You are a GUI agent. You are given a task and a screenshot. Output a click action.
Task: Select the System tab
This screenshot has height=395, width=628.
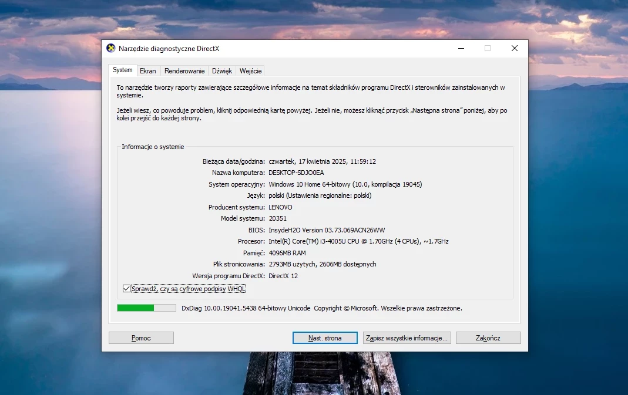[x=123, y=70]
